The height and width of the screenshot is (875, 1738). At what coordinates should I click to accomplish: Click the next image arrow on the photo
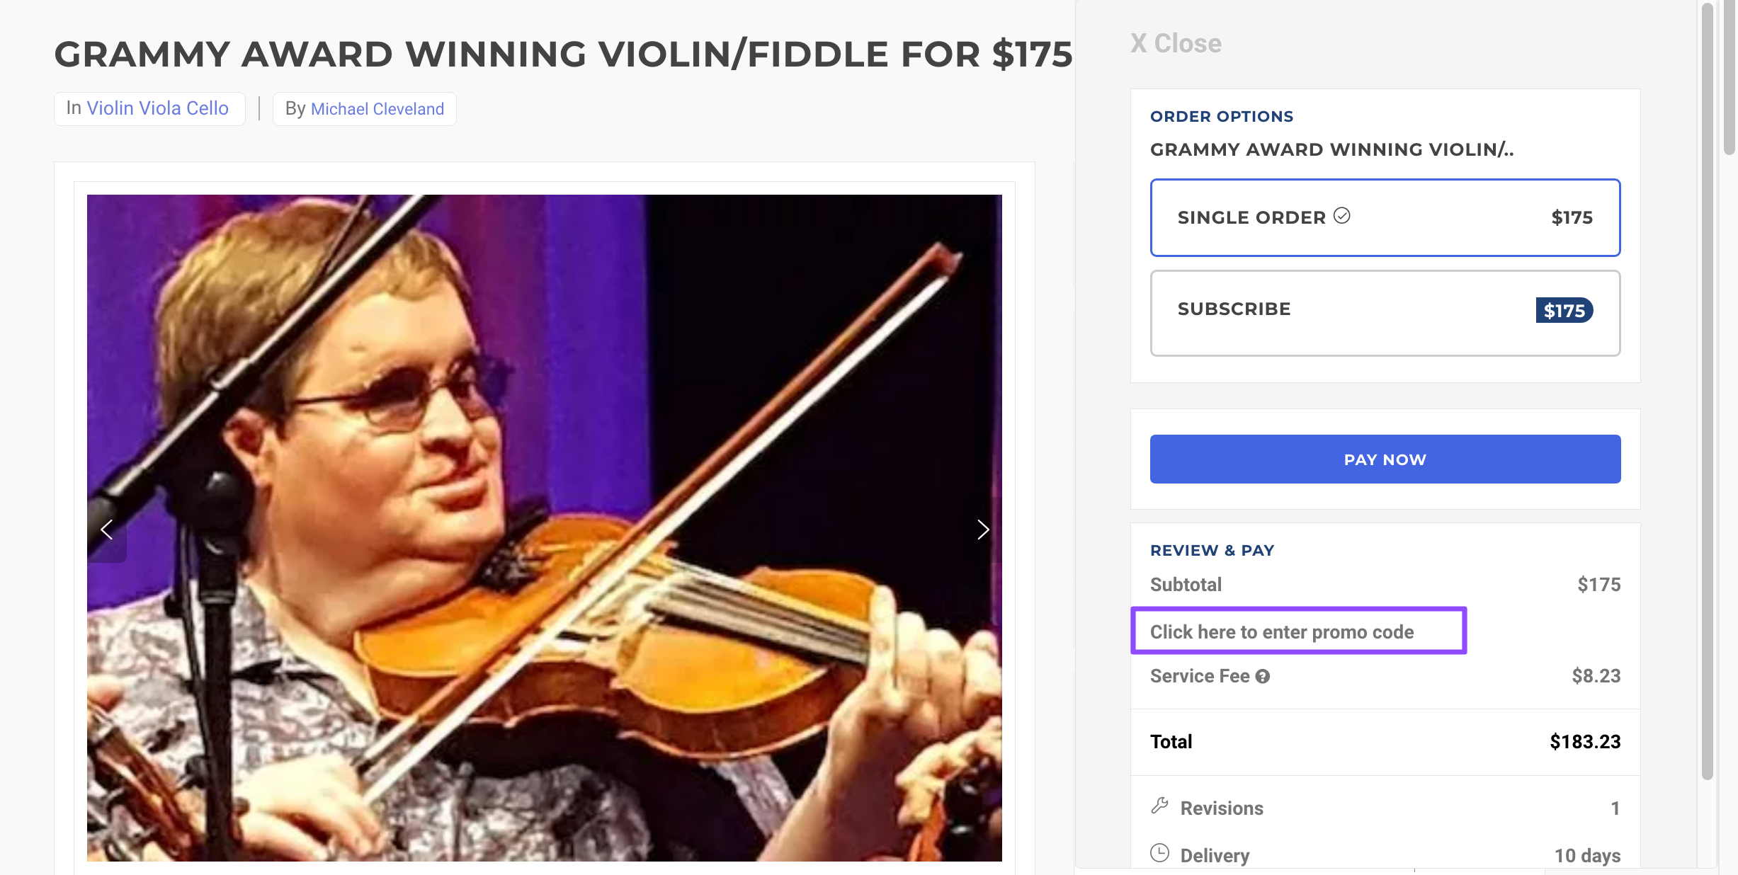point(983,530)
